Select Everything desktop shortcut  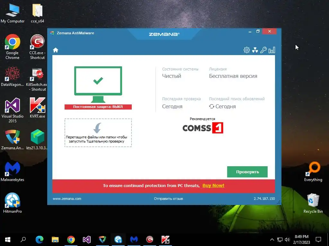pos(313,172)
